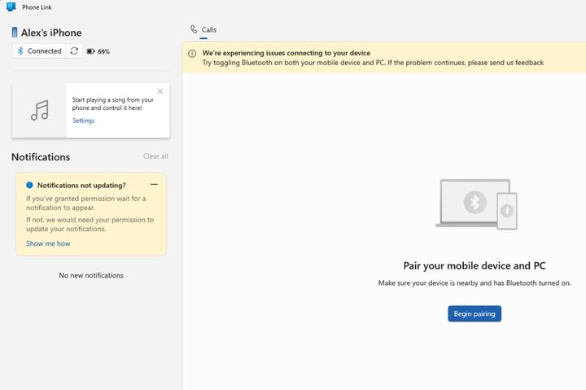Click the iPhone device icon beside Alex's iPhone

(15, 33)
